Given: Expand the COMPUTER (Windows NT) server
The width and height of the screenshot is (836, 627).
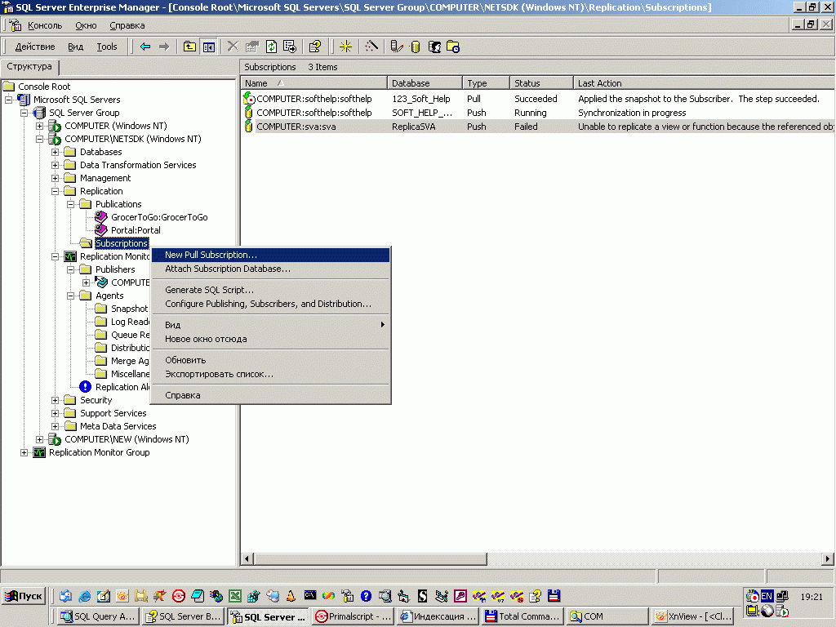Looking at the screenshot, I should [39, 126].
